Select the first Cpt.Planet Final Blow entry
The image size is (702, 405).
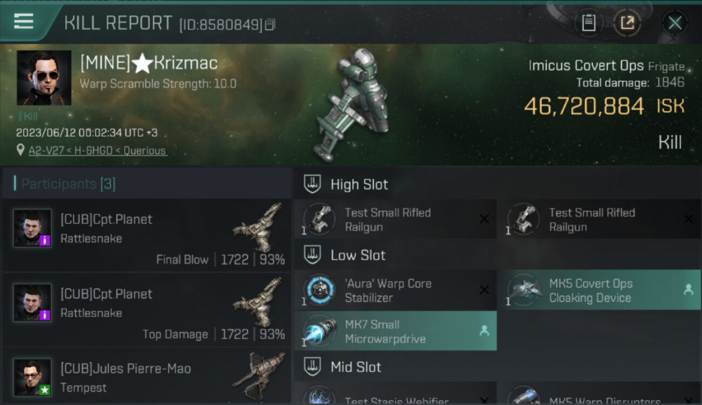[x=147, y=235]
